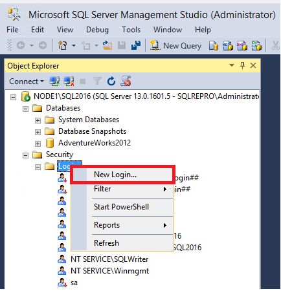Open the Debug menu
This screenshot has width=281, height=291.
click(x=97, y=30)
